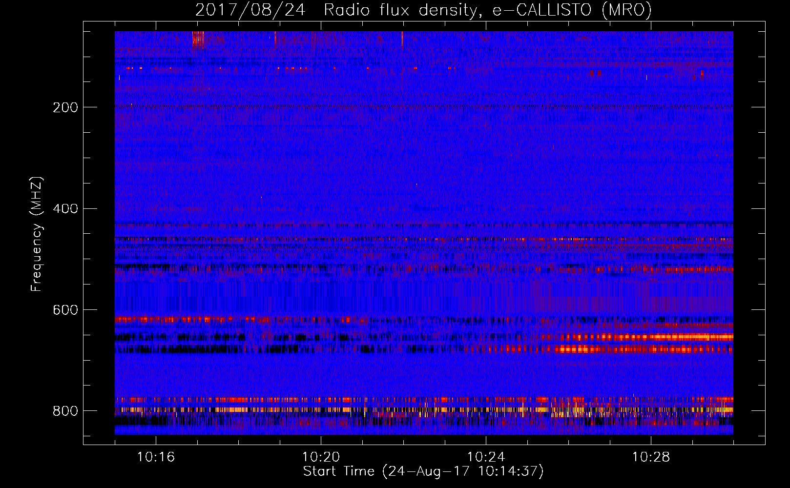This screenshot has height=488, width=790.
Task: Click the '10:16' time tick label
Action: click(x=156, y=457)
